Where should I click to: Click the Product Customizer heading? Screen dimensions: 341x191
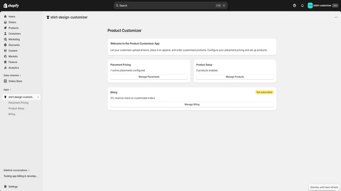pyautogui.click(x=124, y=31)
